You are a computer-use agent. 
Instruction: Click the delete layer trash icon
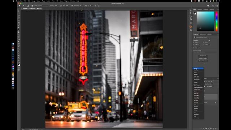(216, 129)
